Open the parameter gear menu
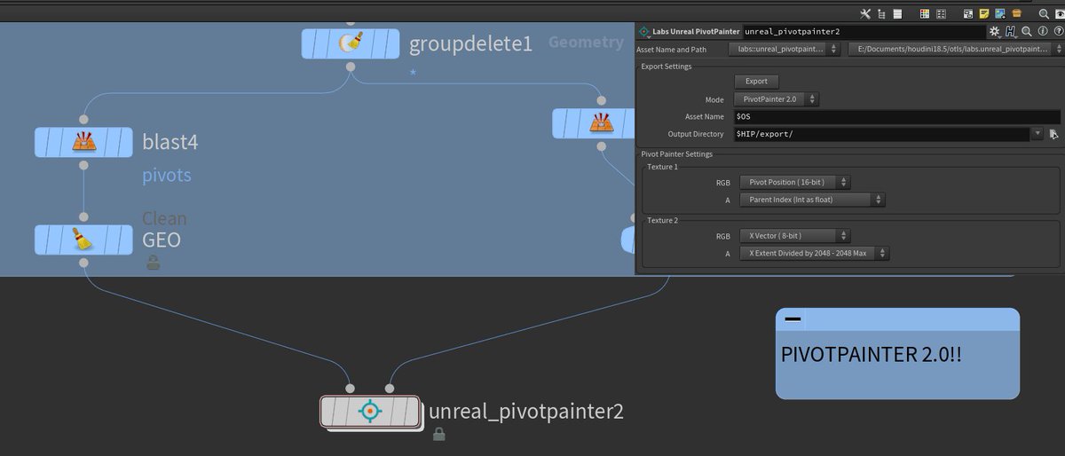The image size is (1065, 456). pos(995,31)
